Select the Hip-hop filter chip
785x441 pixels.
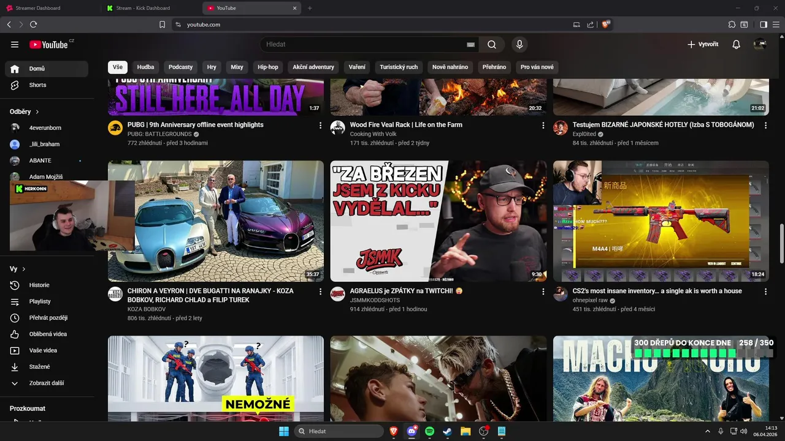[x=268, y=67]
